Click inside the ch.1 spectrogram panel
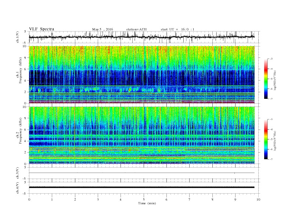The height and width of the screenshot is (224, 291). pyautogui.click(x=142, y=75)
